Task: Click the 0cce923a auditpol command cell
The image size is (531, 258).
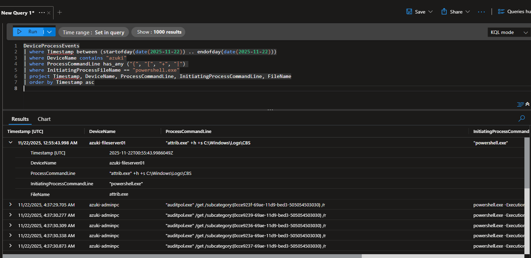Action: coord(246,235)
